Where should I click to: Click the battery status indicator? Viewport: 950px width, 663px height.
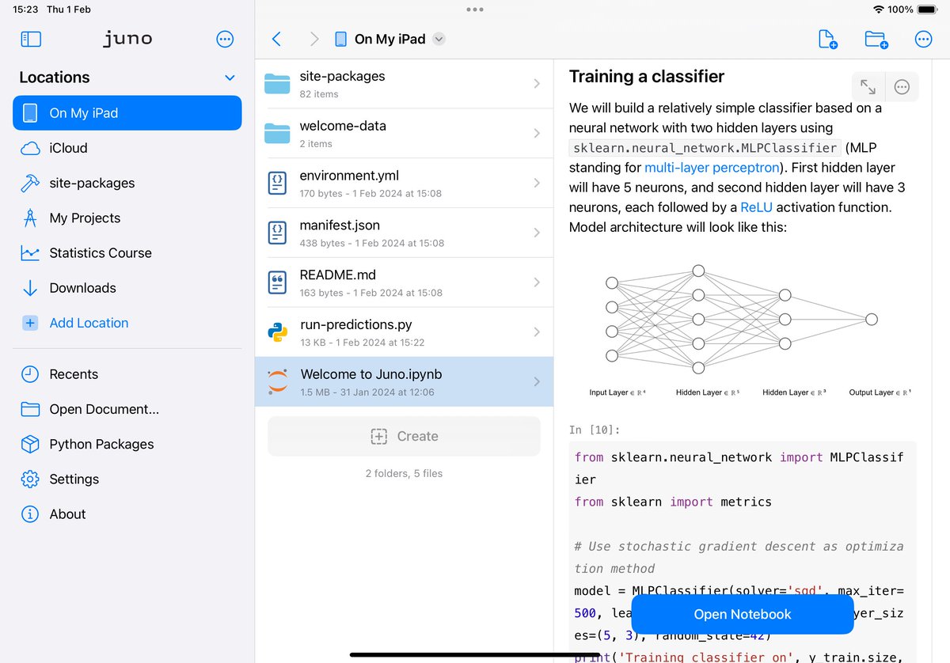click(x=928, y=9)
